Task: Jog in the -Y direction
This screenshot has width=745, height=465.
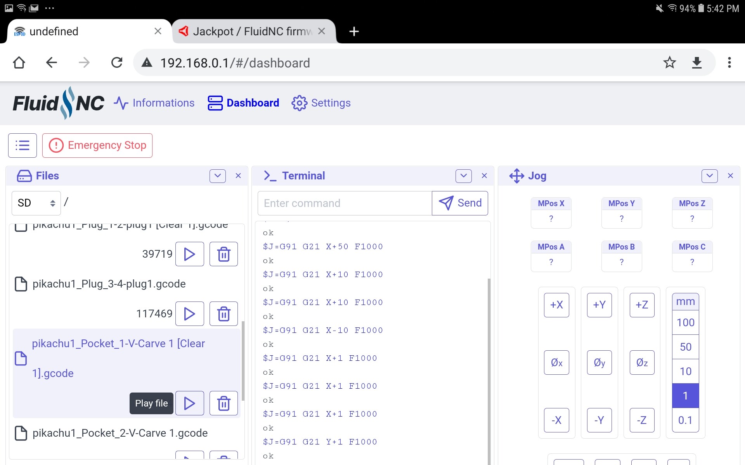Action: pos(599,420)
